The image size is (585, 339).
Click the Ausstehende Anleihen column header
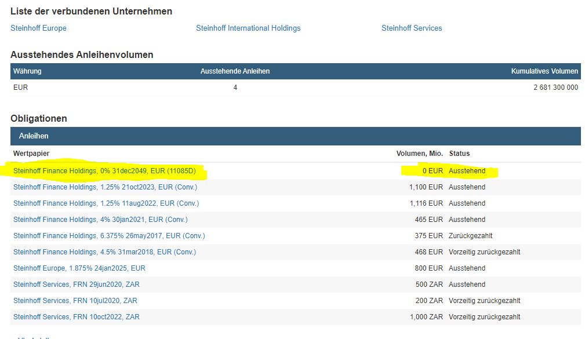(235, 71)
